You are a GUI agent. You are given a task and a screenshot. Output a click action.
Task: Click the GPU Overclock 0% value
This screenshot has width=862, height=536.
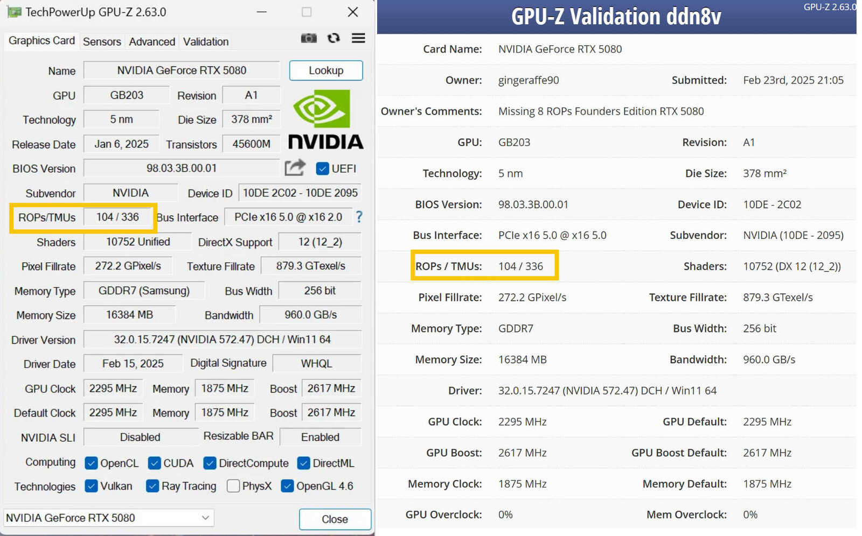coord(505,514)
